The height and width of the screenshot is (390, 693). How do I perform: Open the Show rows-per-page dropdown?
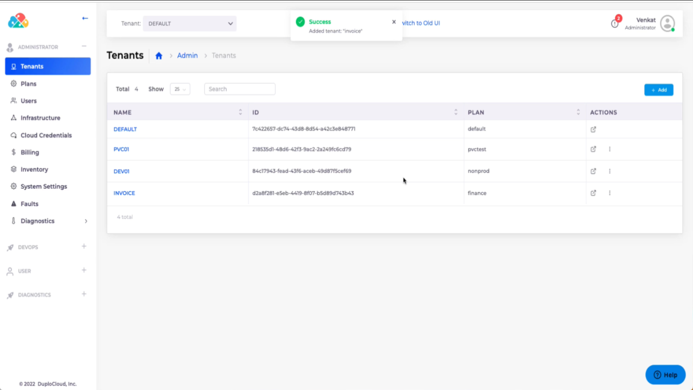pos(180,89)
